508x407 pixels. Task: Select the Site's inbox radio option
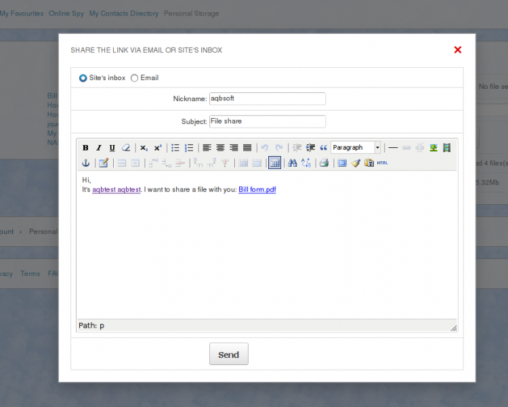tap(83, 78)
